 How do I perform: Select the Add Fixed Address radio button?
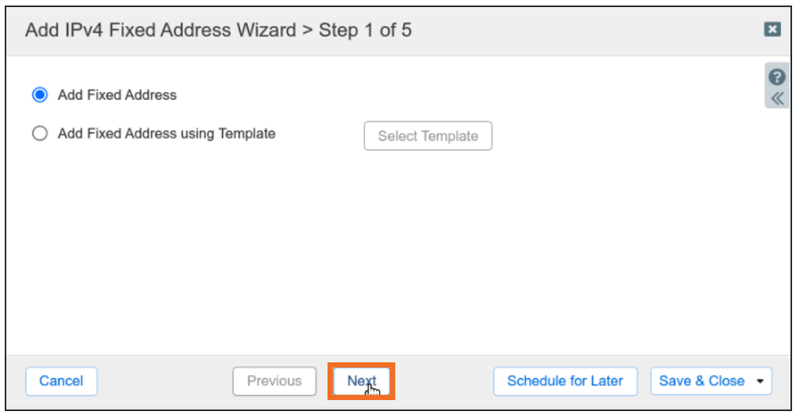pos(39,95)
